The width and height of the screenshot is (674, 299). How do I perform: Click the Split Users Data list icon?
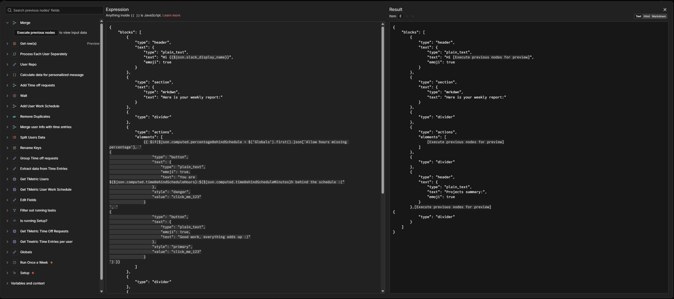15,137
